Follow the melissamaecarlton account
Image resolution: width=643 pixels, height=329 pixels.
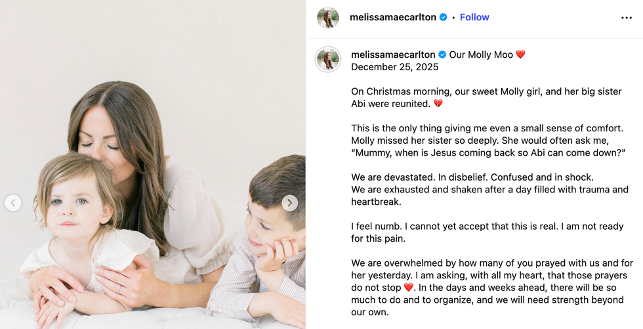point(474,18)
